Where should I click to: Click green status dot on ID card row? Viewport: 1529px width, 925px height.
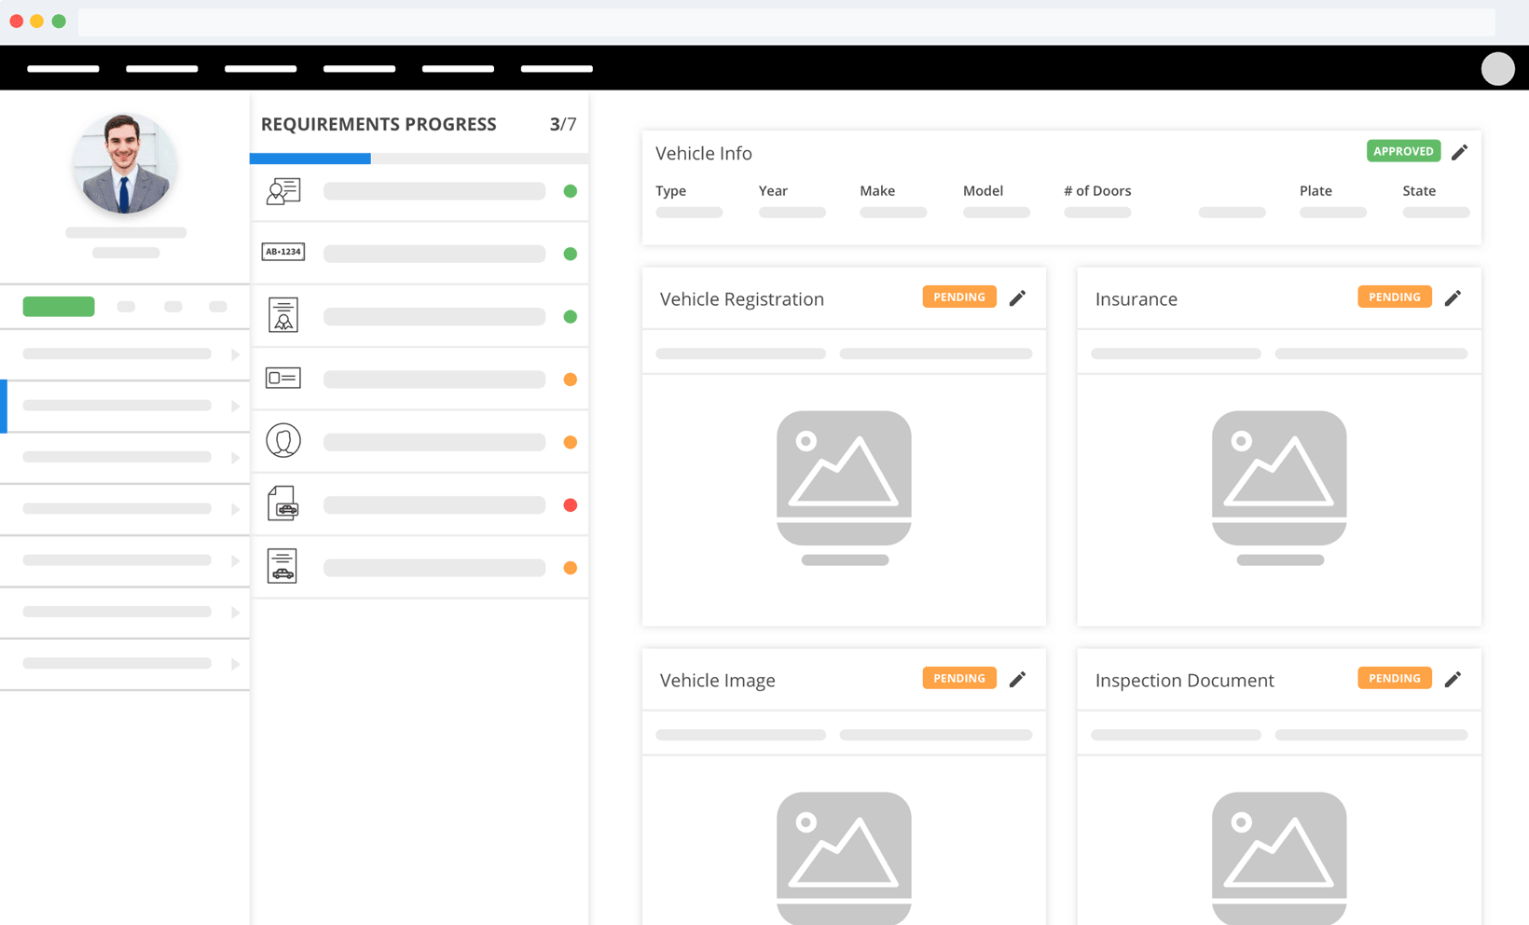tap(570, 191)
